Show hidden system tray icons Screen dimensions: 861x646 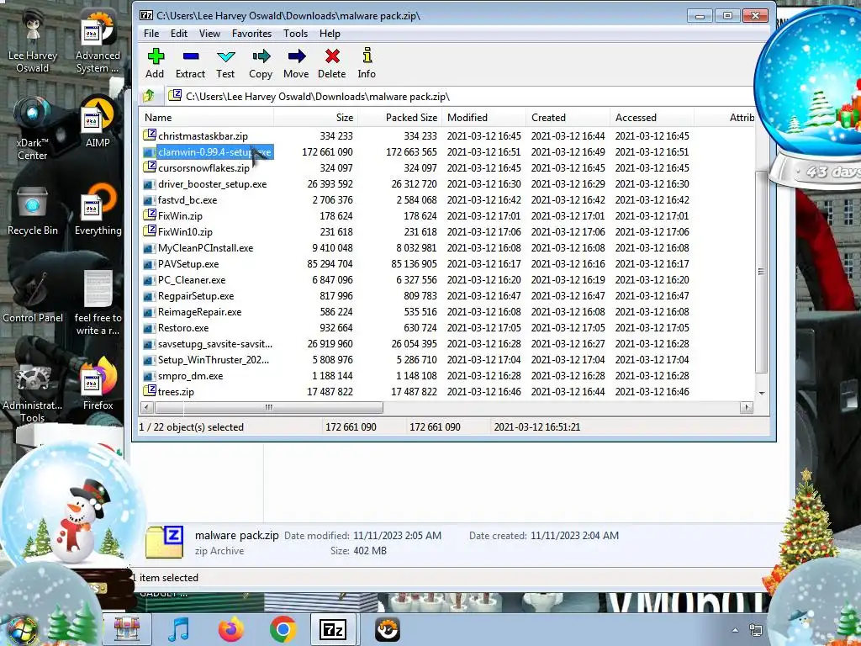(735, 630)
